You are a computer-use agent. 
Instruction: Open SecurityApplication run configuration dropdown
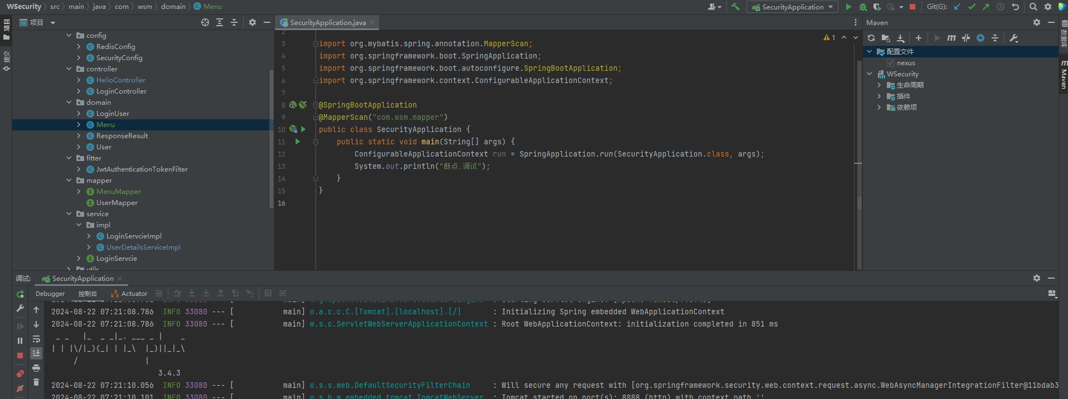[792, 7]
